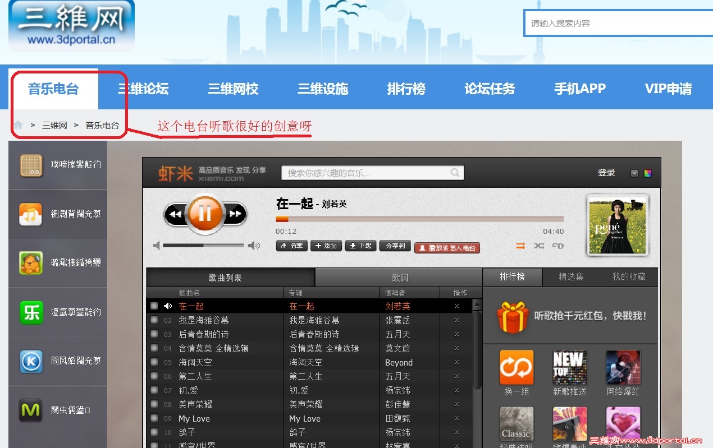Skip to the previous track
This screenshot has width=713, height=448.
click(x=175, y=214)
